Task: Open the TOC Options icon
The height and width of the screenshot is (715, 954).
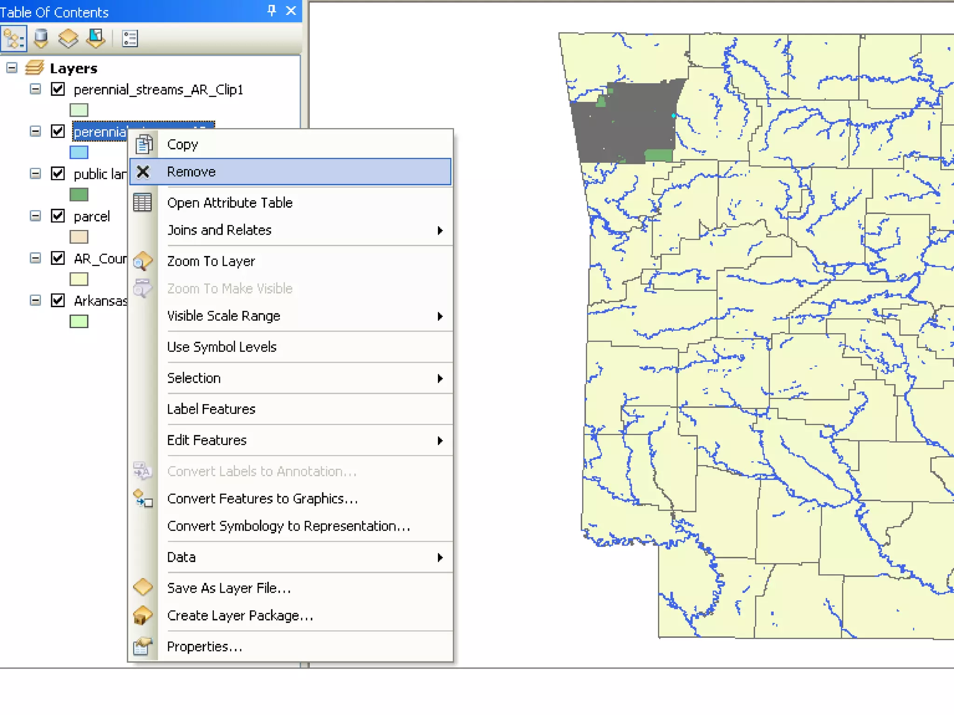Action: (130, 39)
